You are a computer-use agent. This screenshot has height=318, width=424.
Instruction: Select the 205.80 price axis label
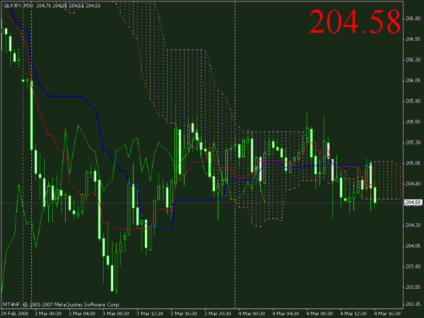pos(413,101)
